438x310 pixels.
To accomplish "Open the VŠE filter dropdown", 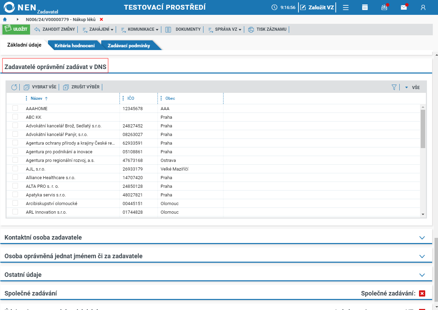I will coord(412,87).
